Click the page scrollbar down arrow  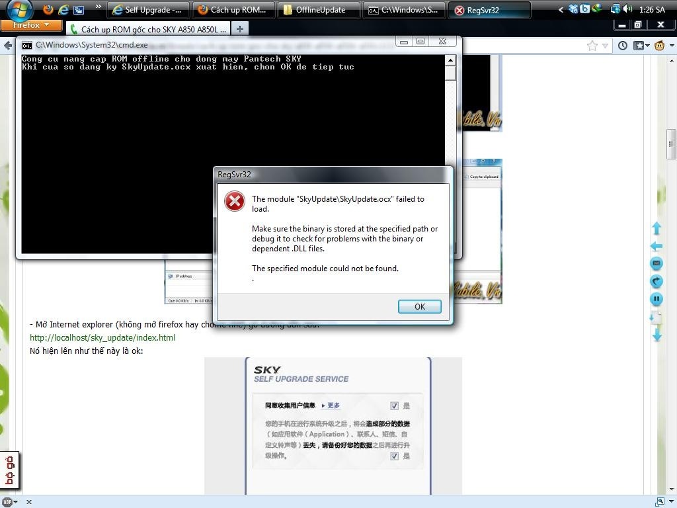tap(672, 489)
